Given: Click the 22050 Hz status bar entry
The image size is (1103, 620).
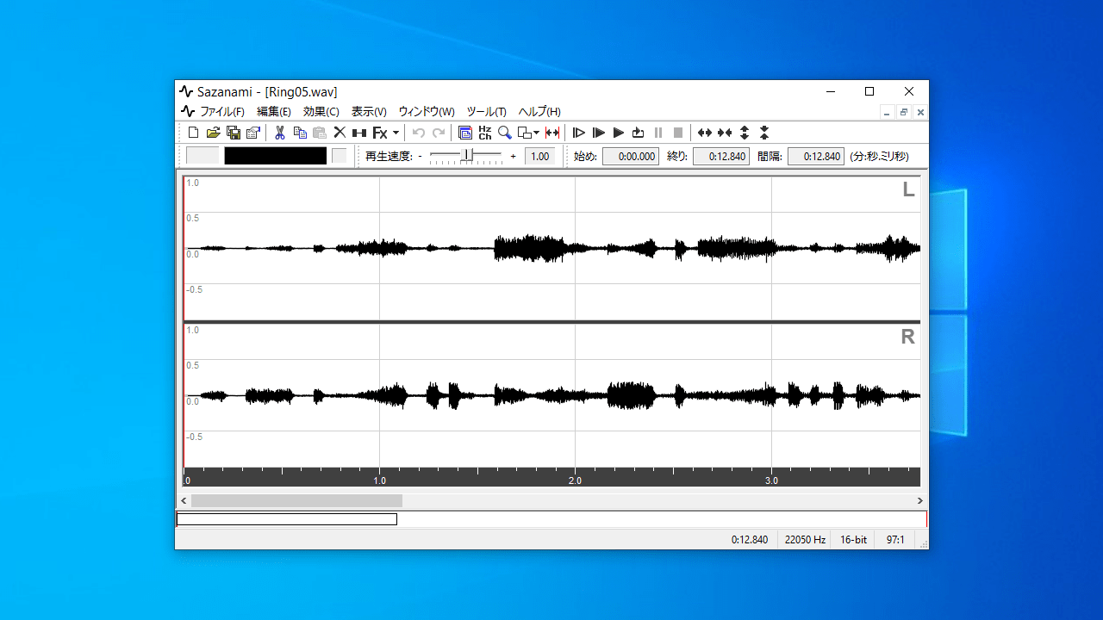Looking at the screenshot, I should tap(805, 540).
